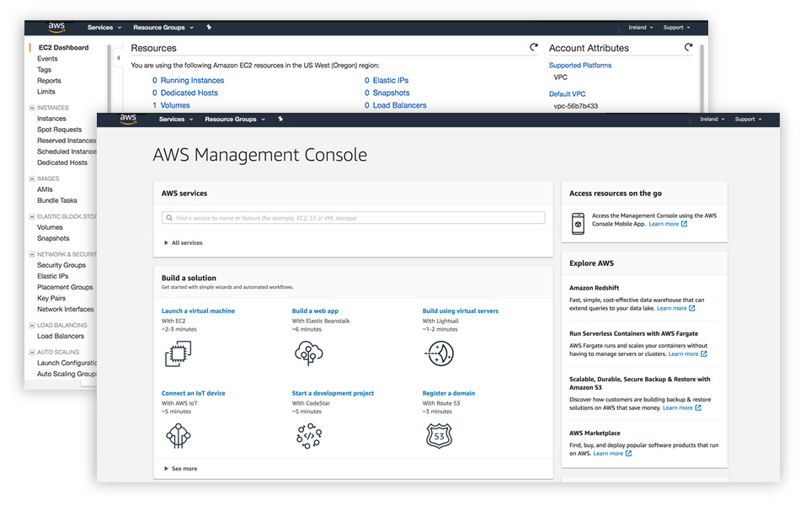Click Build using virtual servers link
Screen dimensions: 800x505
pos(460,311)
